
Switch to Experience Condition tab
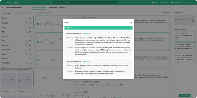(x=57, y=8)
